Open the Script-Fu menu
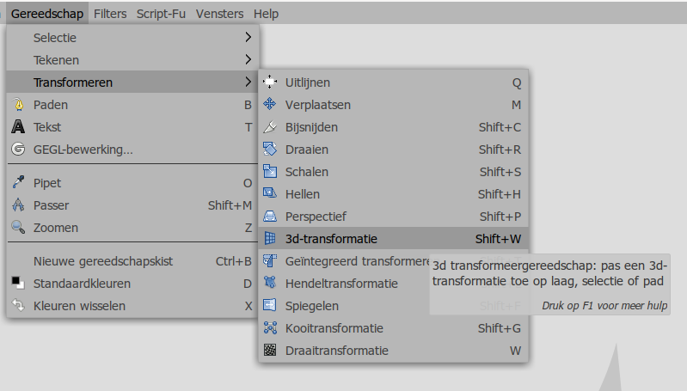 click(x=161, y=14)
